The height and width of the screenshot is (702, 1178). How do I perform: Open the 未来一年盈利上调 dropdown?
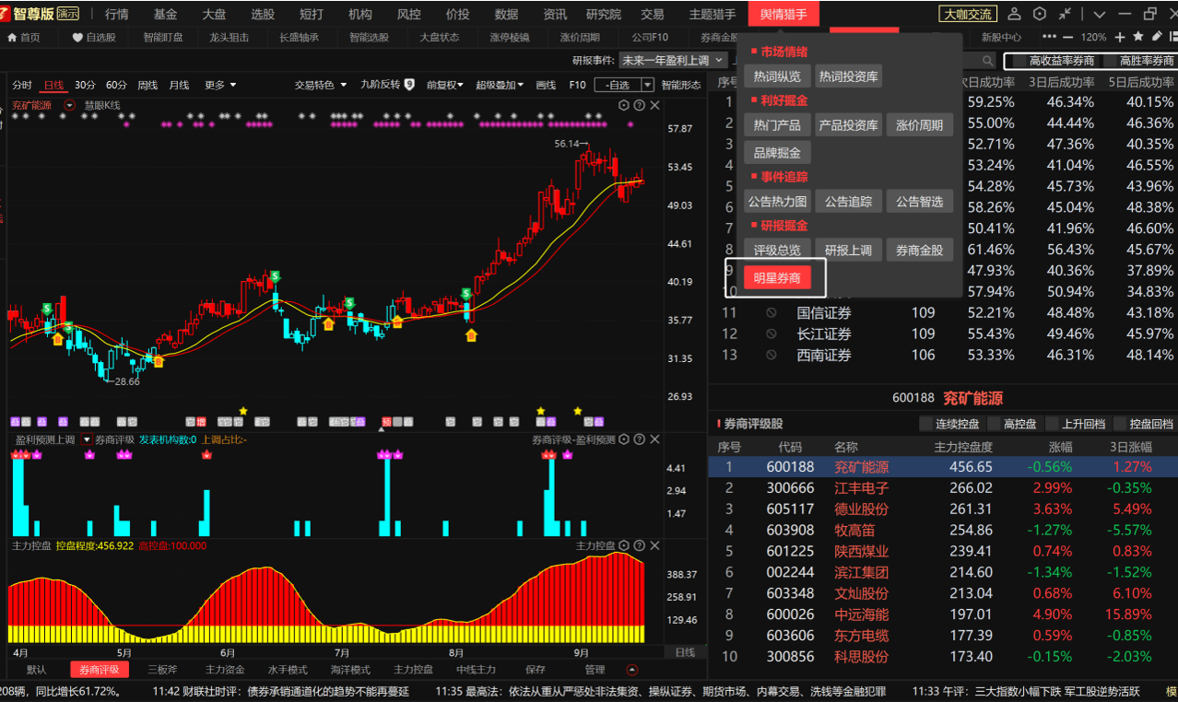(x=671, y=60)
